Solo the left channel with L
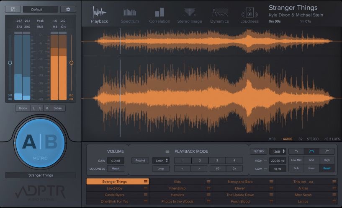Viewport: 342px width, 208px height. point(33,108)
